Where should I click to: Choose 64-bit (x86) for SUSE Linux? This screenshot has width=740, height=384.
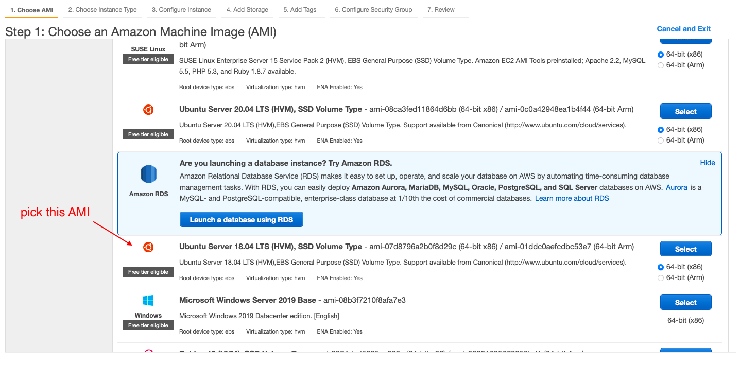661,54
